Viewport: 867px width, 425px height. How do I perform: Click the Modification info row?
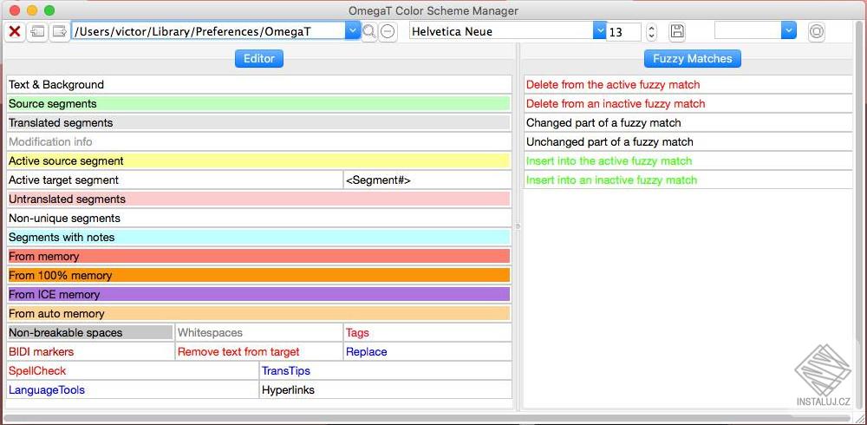(258, 141)
